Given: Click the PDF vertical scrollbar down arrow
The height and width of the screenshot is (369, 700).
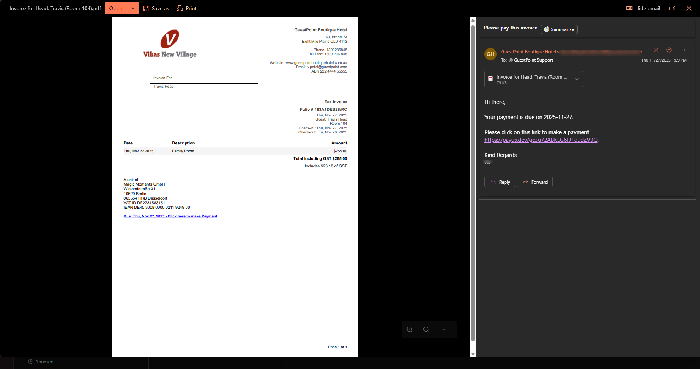Looking at the screenshot, I should (x=473, y=354).
